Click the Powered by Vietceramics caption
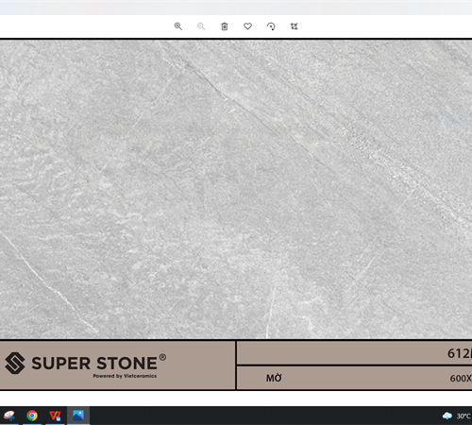The height and width of the screenshot is (425, 472). click(125, 376)
